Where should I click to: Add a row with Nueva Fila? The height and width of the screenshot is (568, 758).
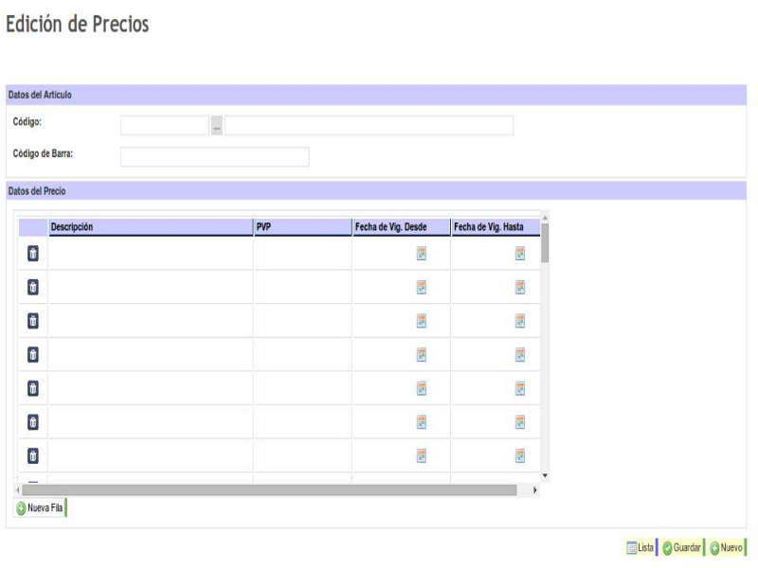(39, 508)
